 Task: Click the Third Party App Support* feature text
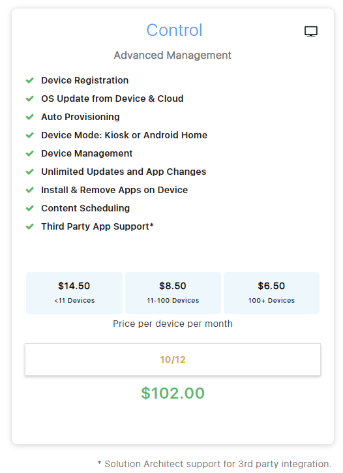click(97, 226)
